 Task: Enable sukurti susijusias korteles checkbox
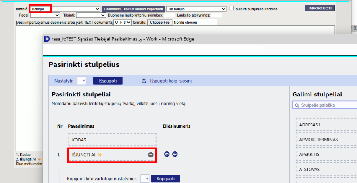click(x=232, y=8)
